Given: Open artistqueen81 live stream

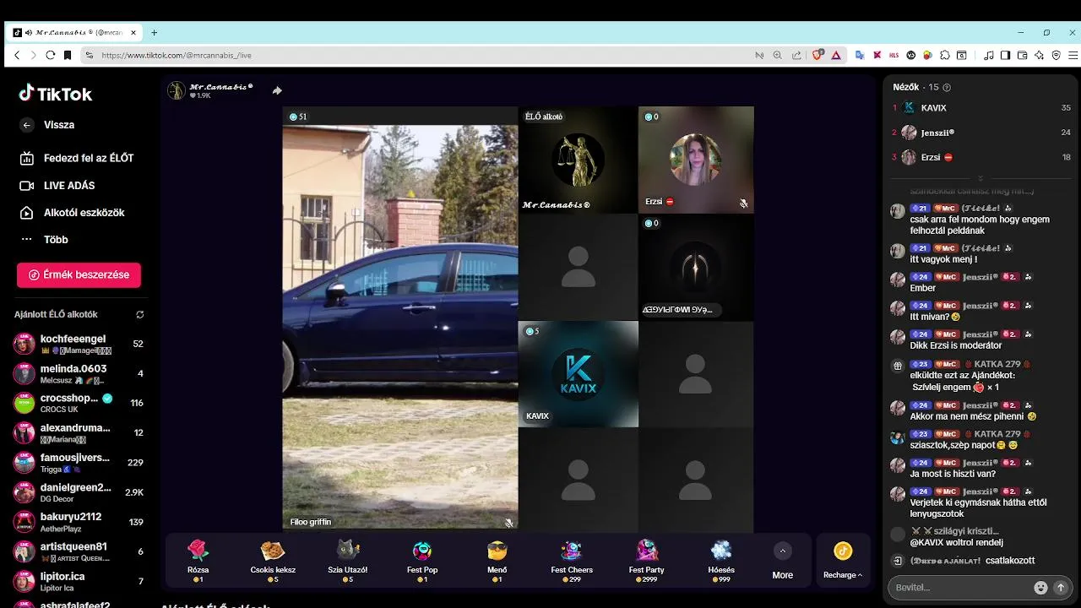Looking at the screenshot, I should (x=80, y=551).
